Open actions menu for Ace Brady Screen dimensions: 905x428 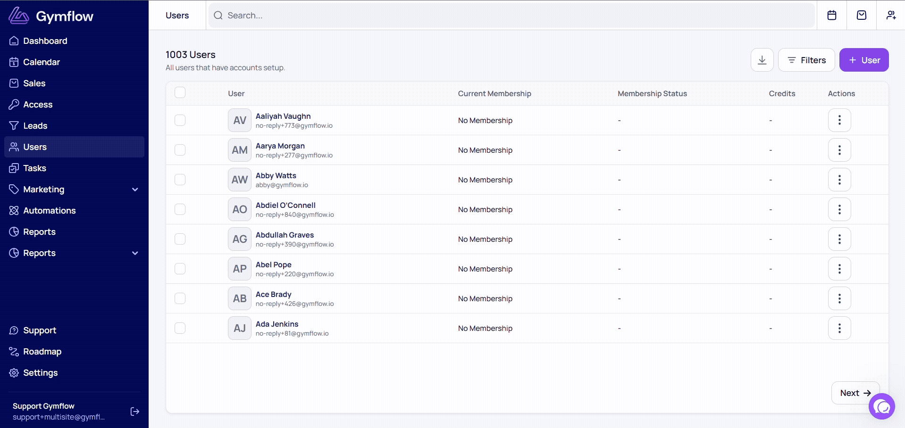[x=839, y=298]
